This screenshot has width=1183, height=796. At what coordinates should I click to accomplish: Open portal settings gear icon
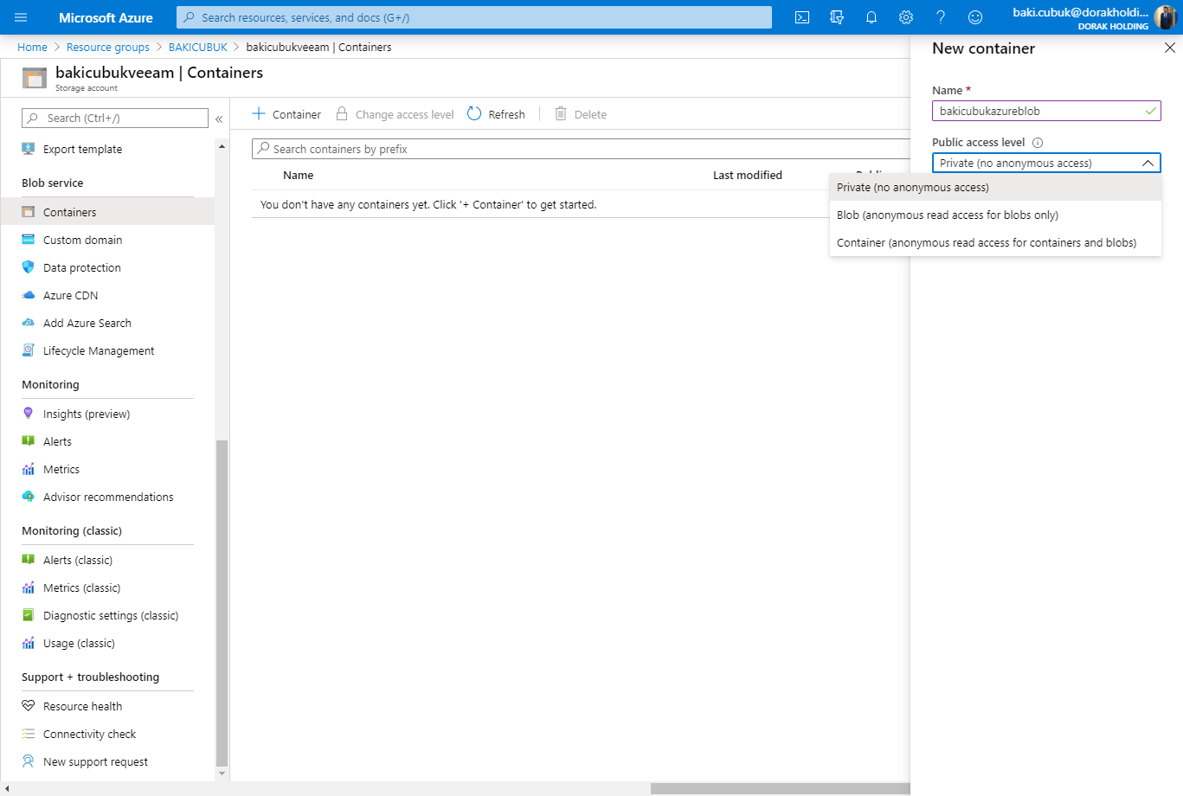(x=906, y=17)
